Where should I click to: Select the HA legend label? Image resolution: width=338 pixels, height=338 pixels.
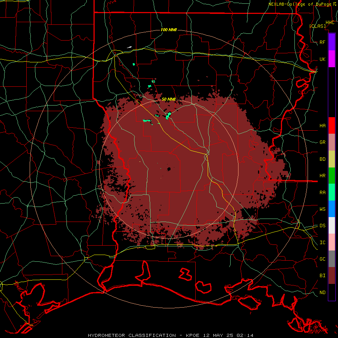[x=323, y=125]
